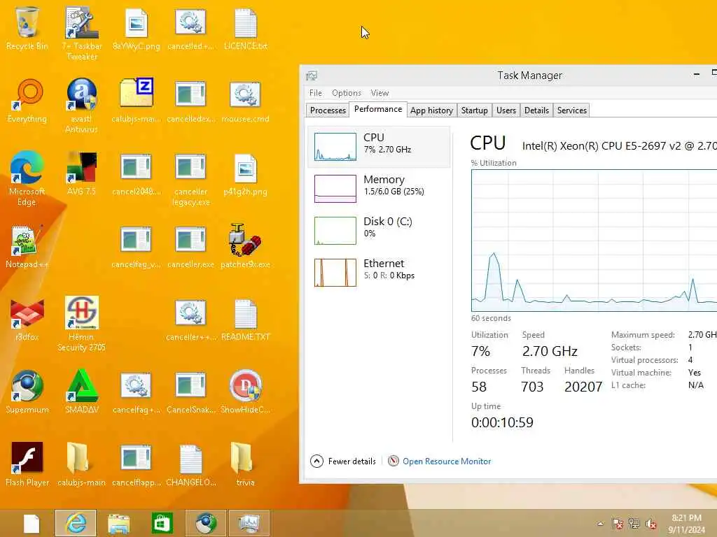This screenshot has height=537, width=717.
Task: Select the Memory performance entry
Action: [x=379, y=189]
